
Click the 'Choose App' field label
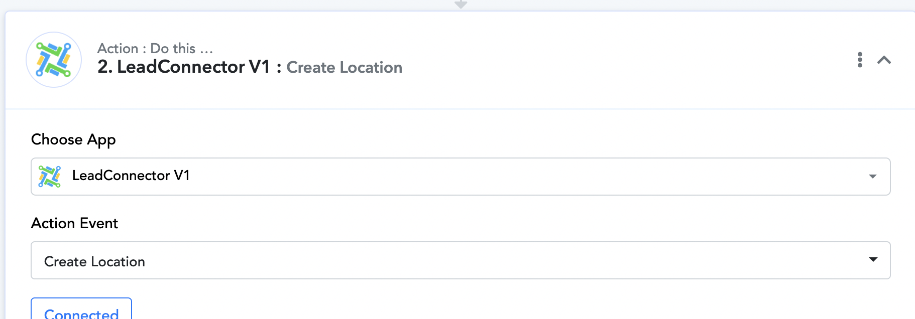(x=73, y=139)
